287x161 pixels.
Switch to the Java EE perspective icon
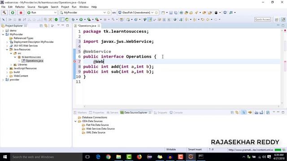coord(283,20)
